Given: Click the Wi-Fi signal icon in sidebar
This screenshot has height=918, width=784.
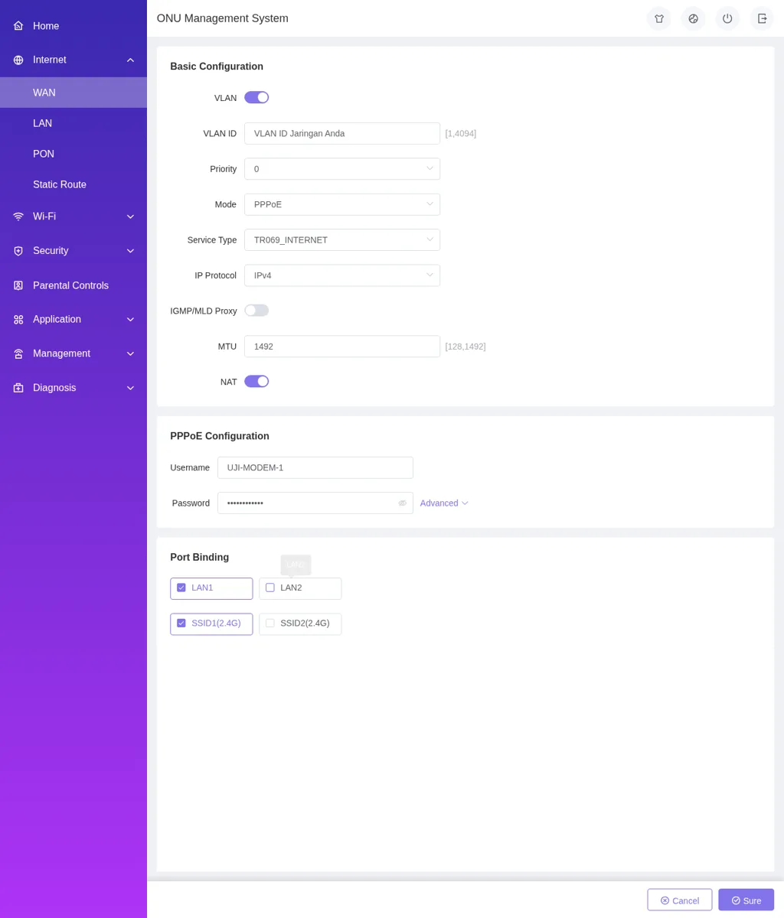Looking at the screenshot, I should tap(18, 216).
